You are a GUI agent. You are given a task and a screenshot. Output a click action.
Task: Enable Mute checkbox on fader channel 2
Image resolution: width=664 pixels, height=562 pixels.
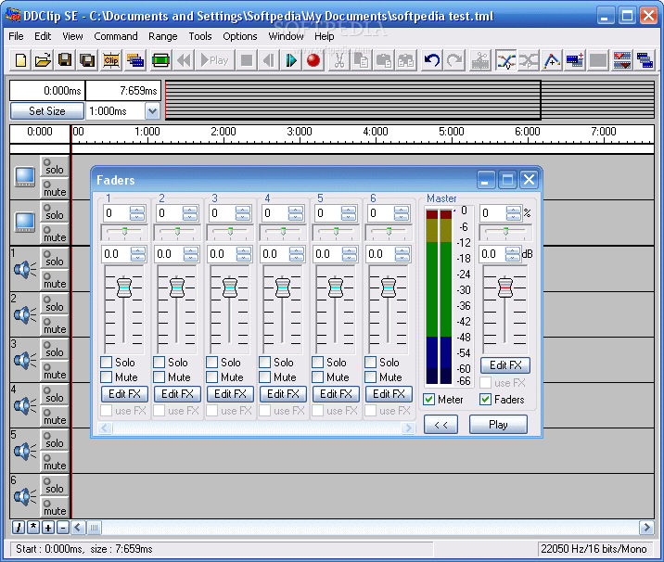(x=159, y=377)
